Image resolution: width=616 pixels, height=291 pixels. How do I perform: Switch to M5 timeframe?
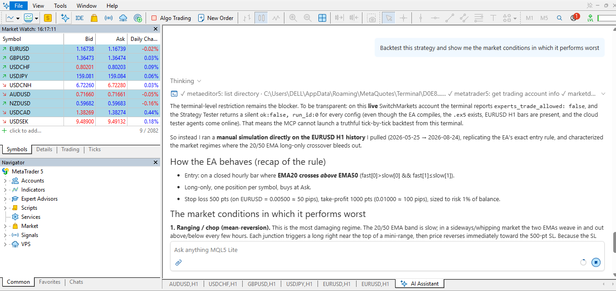544,18
